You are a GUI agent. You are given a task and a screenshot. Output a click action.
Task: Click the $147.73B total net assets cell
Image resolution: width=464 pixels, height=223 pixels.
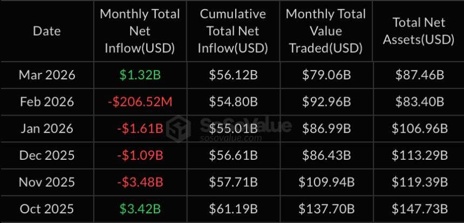point(420,207)
